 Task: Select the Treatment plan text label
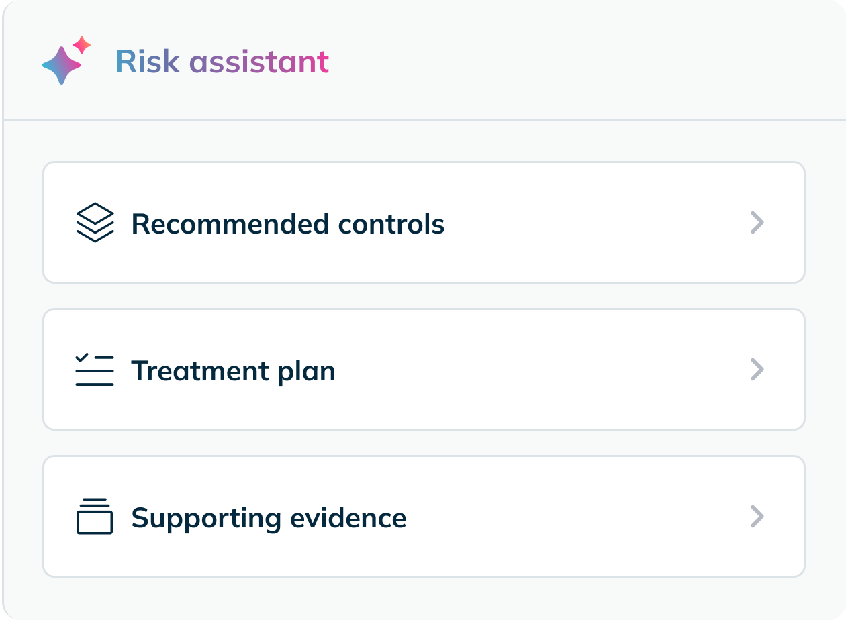coord(233,370)
